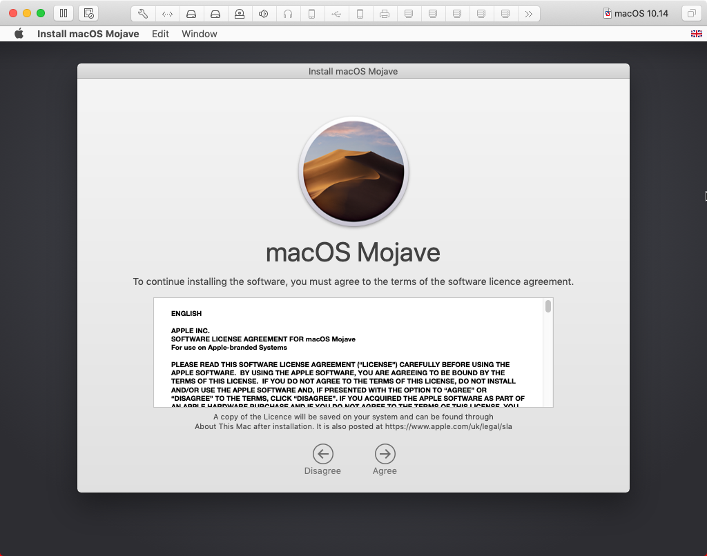Open VM settings with the wrench icon
Screen dimensions: 707x556
coord(143,12)
